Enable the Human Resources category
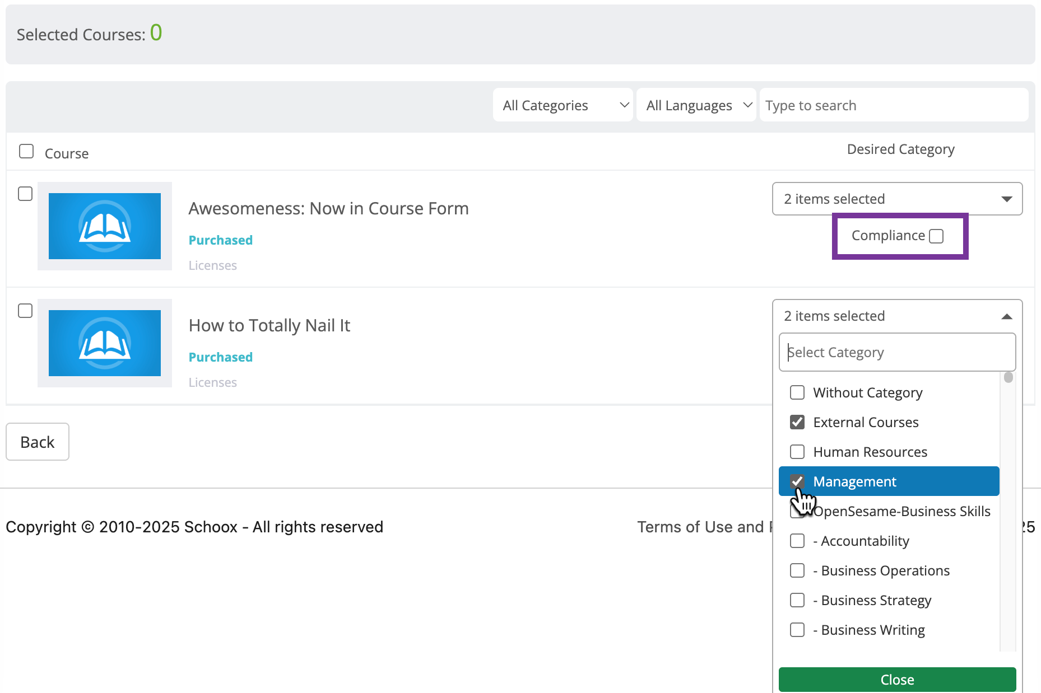 click(x=797, y=452)
